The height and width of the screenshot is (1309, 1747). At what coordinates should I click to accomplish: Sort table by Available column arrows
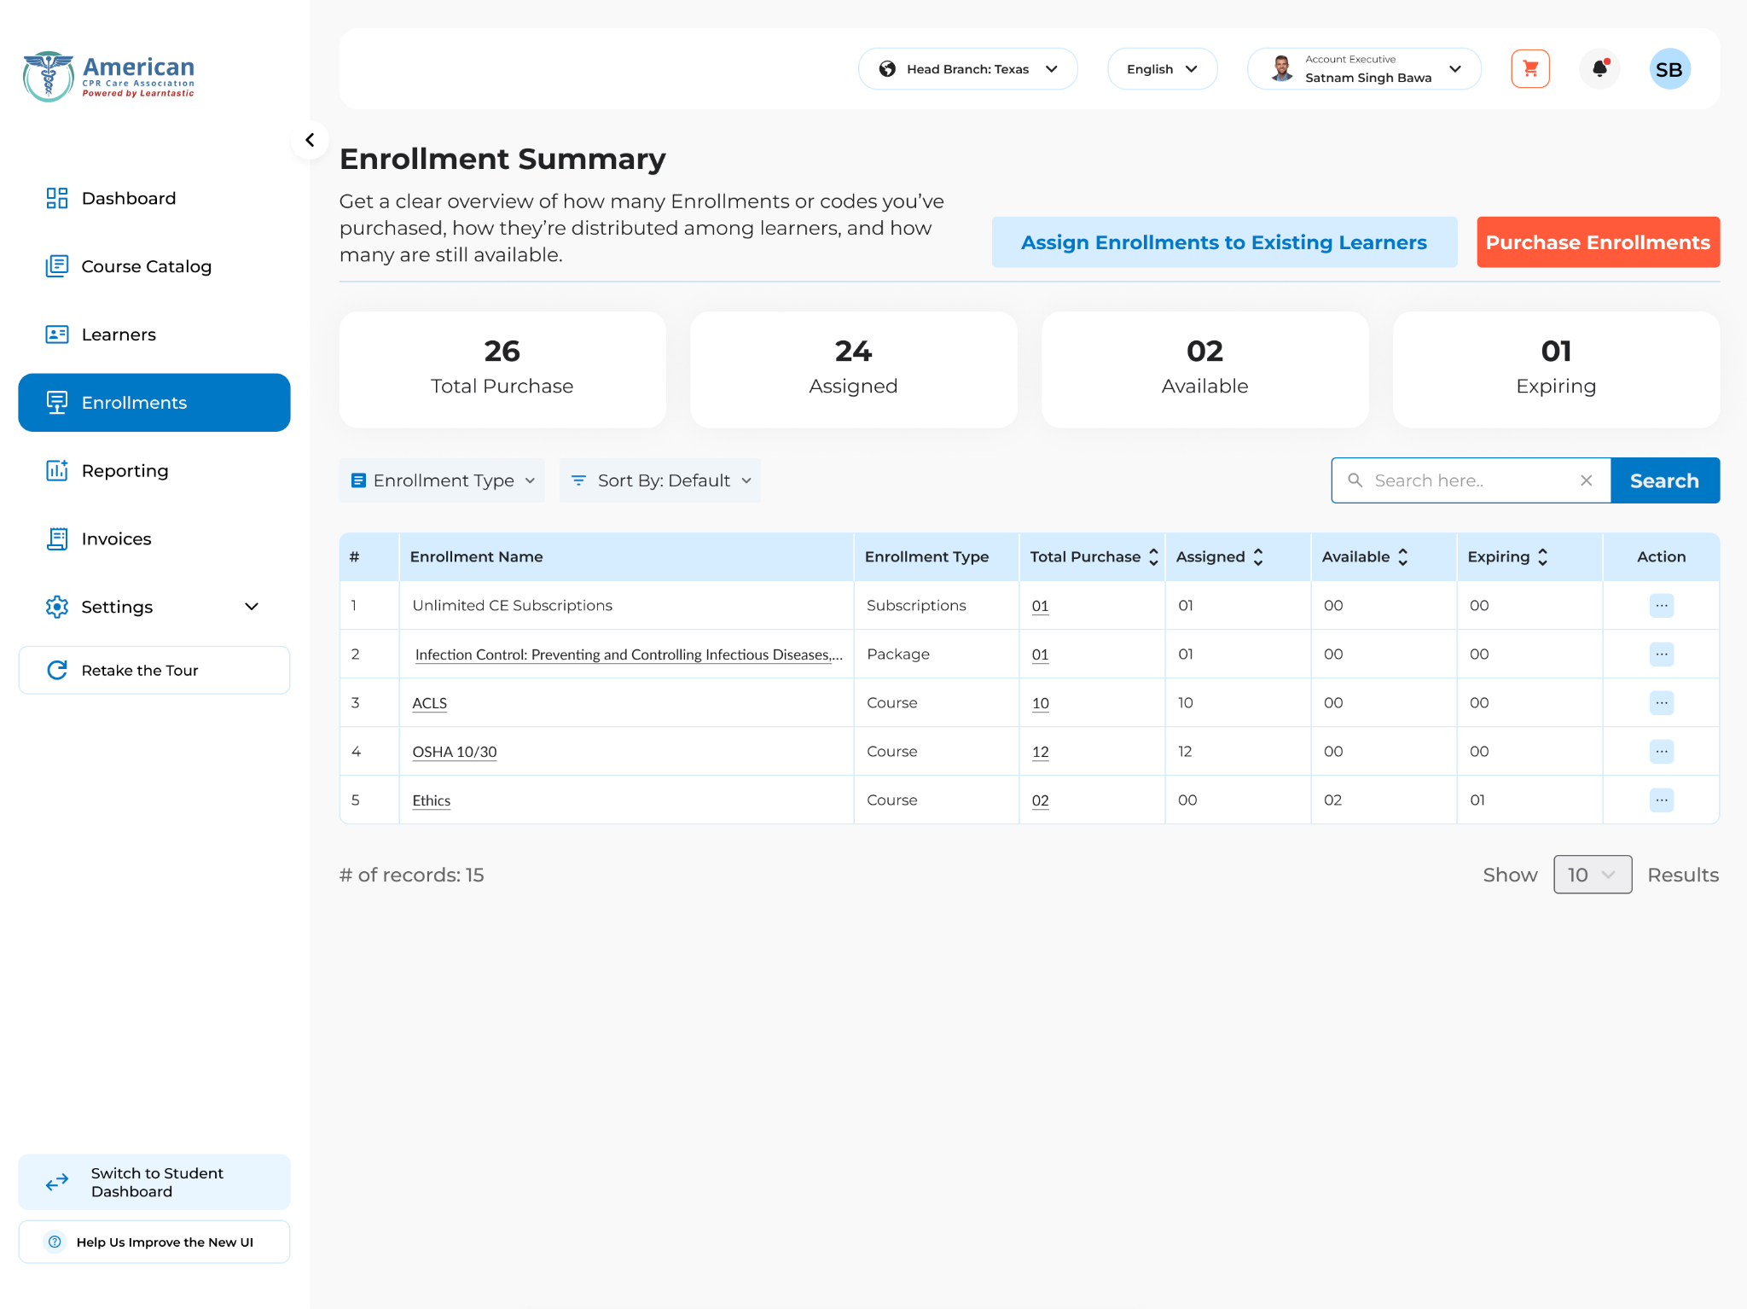tap(1402, 557)
